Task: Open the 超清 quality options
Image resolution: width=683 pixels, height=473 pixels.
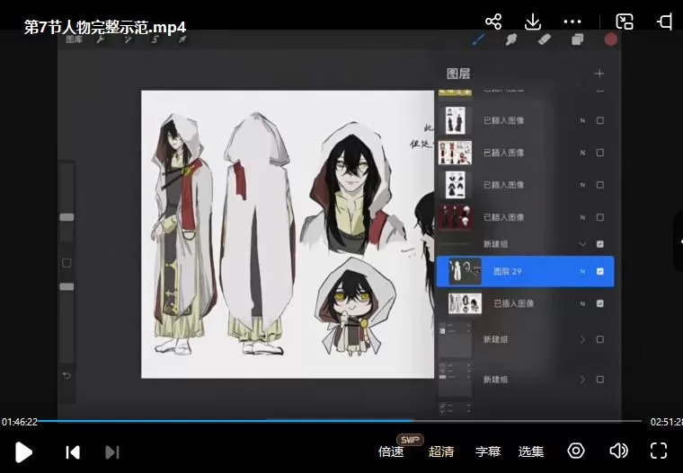Action: point(441,451)
